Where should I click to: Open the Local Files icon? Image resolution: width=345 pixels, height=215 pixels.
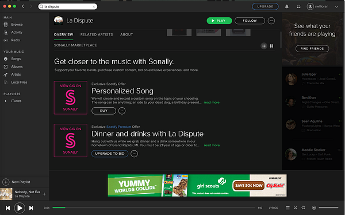pos(6,82)
